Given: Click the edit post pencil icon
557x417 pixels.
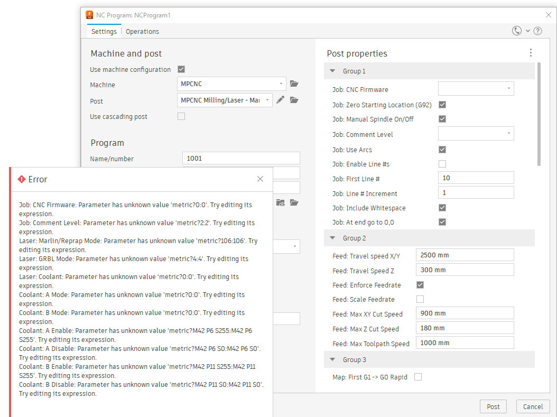Looking at the screenshot, I should pyautogui.click(x=281, y=100).
